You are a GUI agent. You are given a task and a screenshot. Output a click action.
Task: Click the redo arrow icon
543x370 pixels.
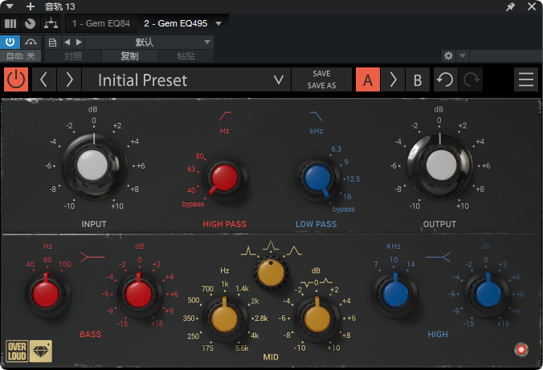pyautogui.click(x=471, y=79)
